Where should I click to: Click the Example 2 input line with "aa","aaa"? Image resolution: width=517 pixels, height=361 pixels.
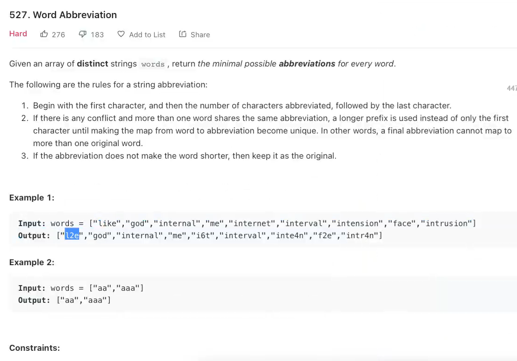pos(81,288)
